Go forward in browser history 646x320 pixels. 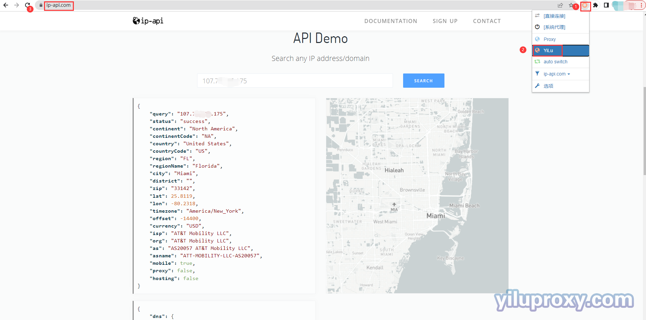pyautogui.click(x=17, y=5)
